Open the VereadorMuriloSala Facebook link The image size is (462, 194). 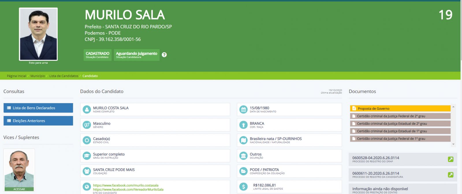128,189
